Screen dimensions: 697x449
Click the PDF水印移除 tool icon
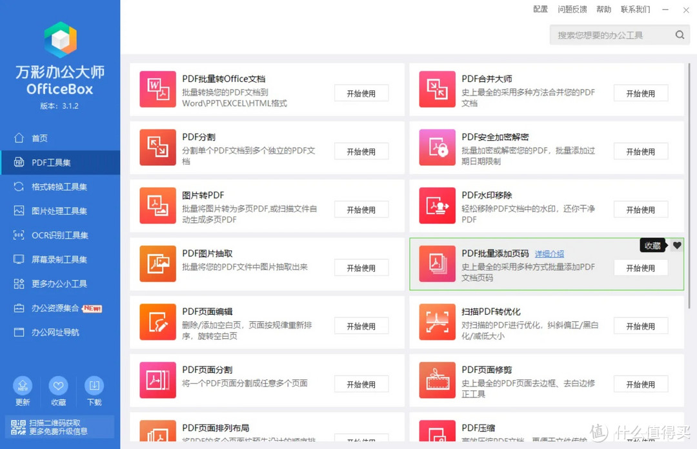[437, 205]
